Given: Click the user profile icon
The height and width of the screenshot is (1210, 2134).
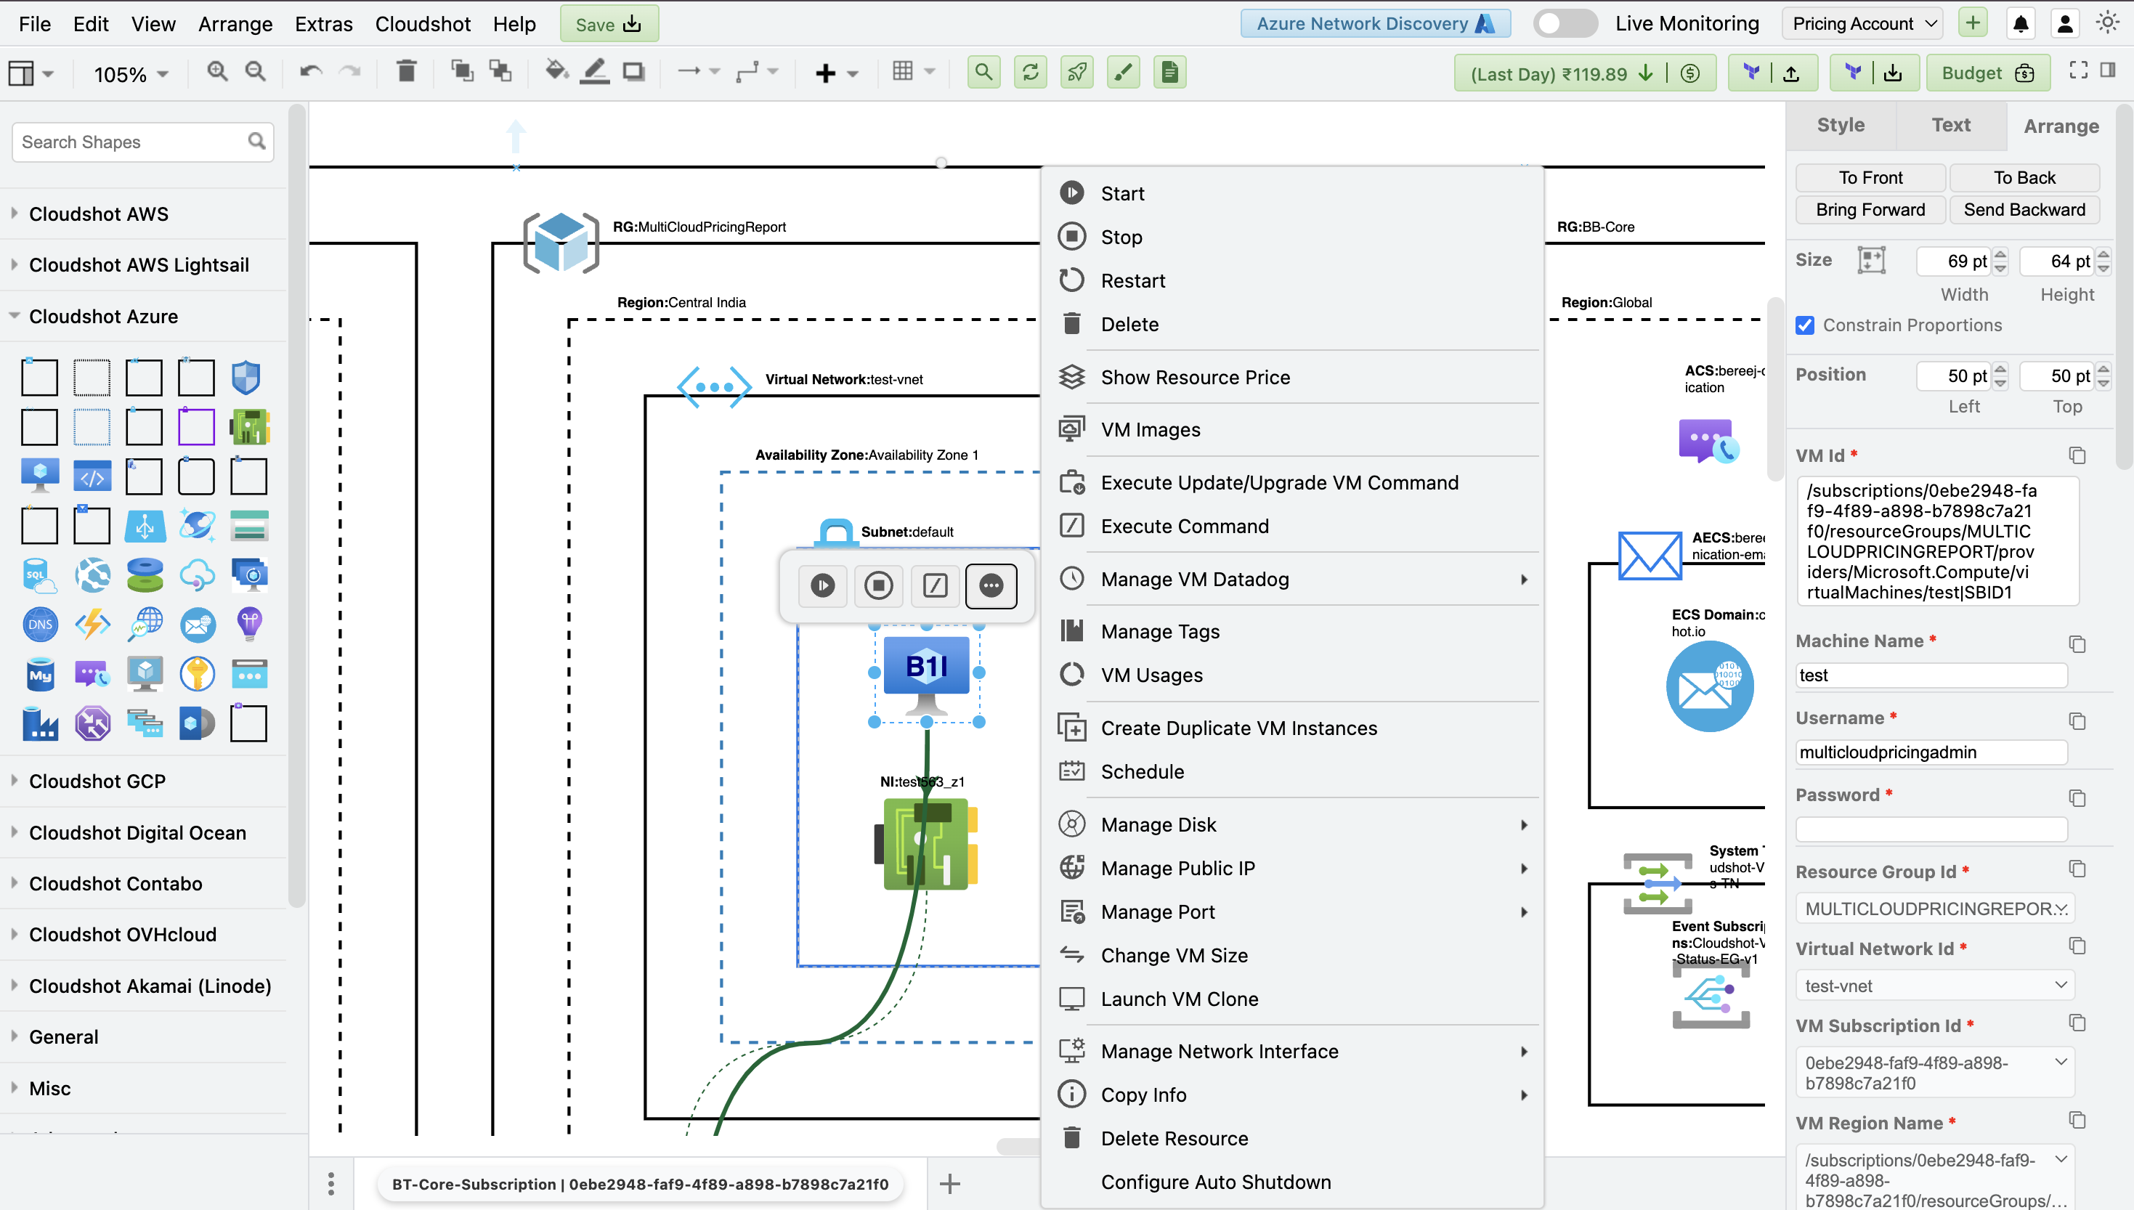Looking at the screenshot, I should [2065, 24].
